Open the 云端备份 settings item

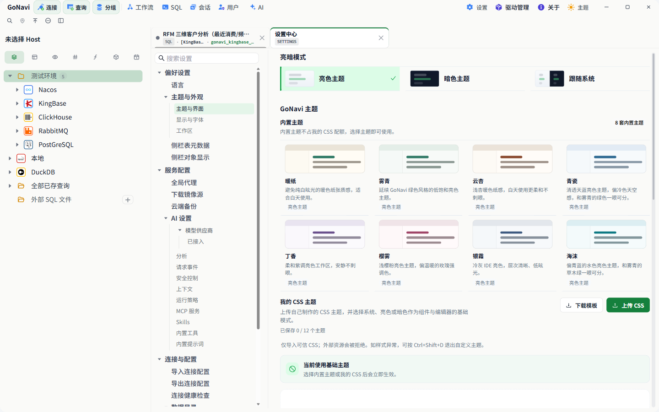[184, 206]
